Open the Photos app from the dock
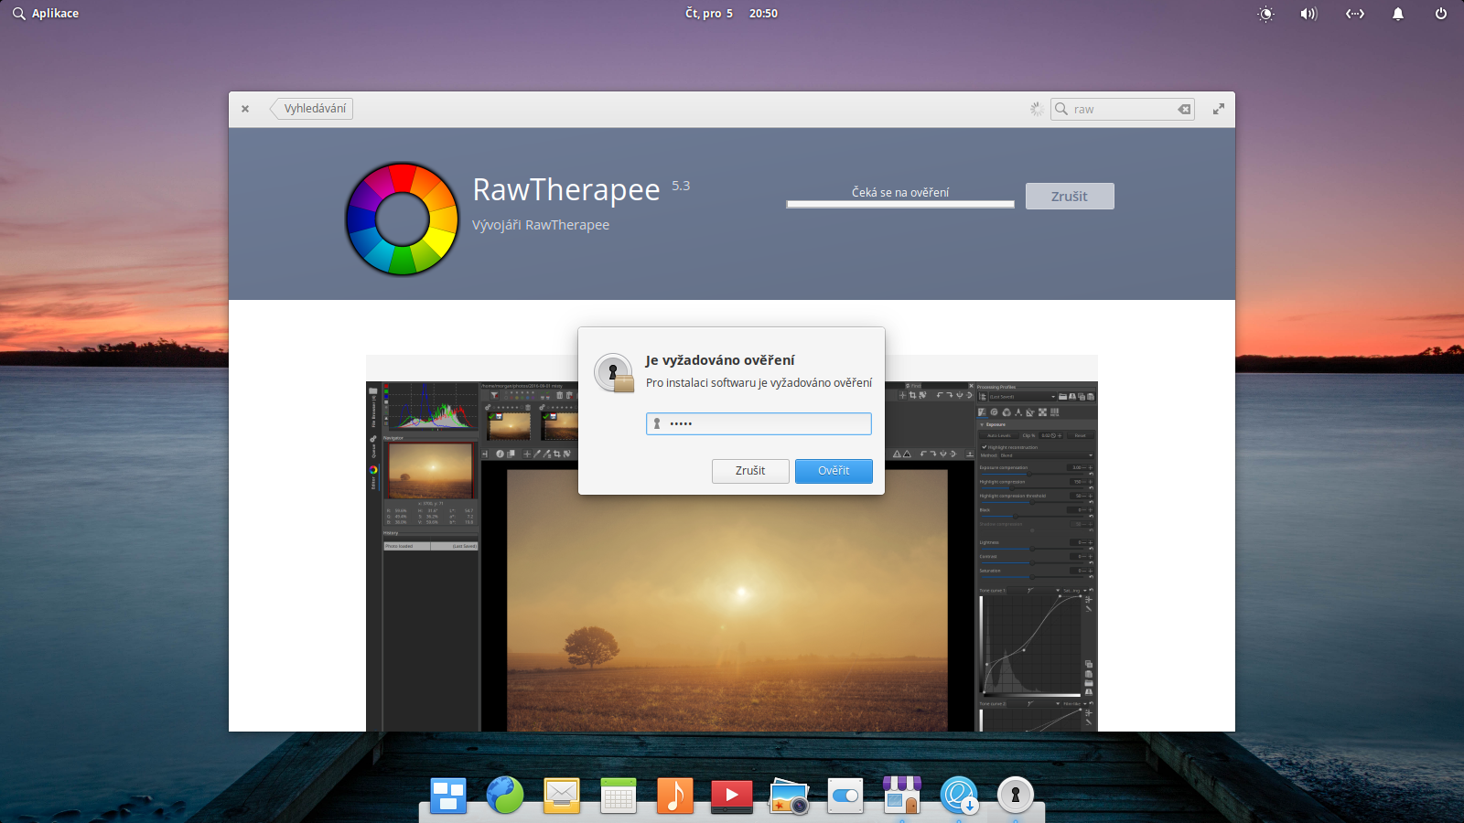The image size is (1464, 823). pos(788,796)
